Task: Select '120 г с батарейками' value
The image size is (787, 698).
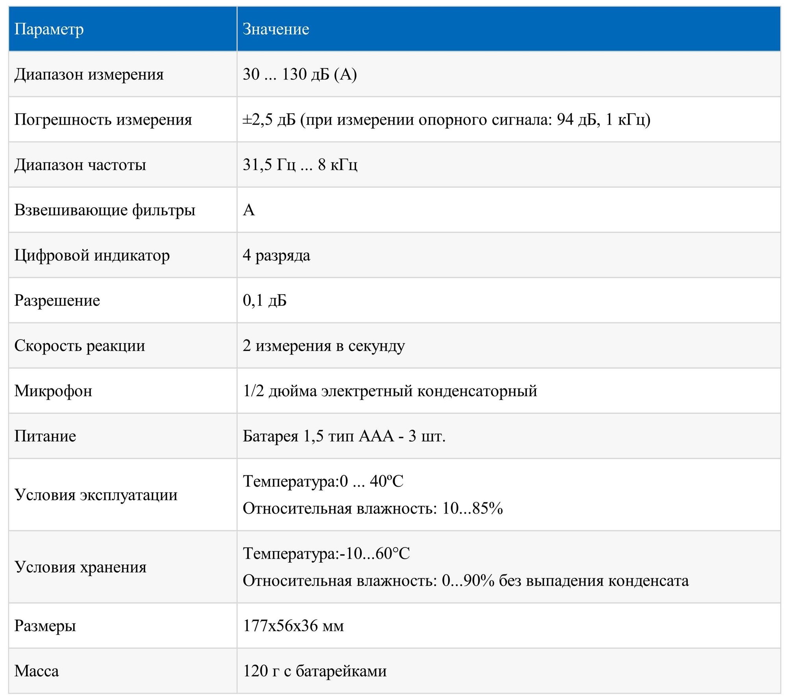Action: pos(315,671)
